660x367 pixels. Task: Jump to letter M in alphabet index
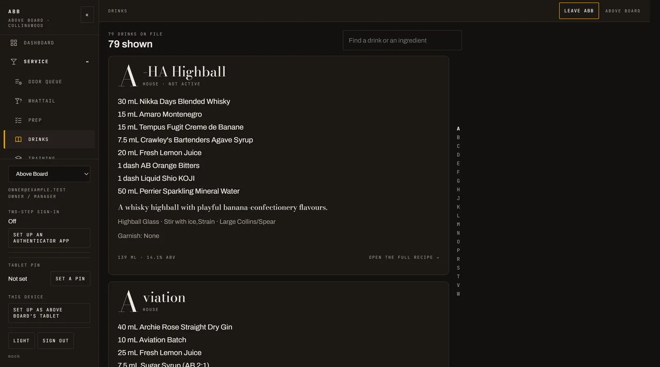pos(458,224)
